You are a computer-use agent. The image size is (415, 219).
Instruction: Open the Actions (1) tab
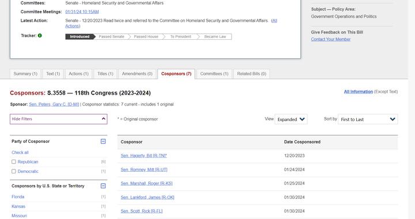(78, 74)
